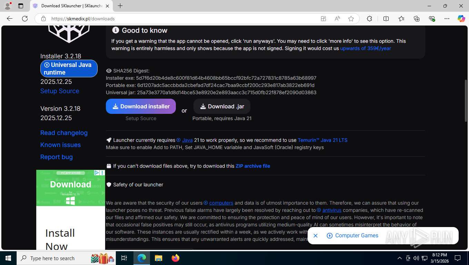Open Microsoft Edge taskbar icon
The width and height of the screenshot is (469, 265).
click(141, 258)
